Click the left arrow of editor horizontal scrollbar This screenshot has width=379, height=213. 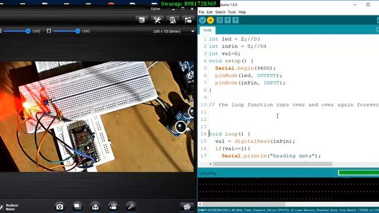[211, 164]
